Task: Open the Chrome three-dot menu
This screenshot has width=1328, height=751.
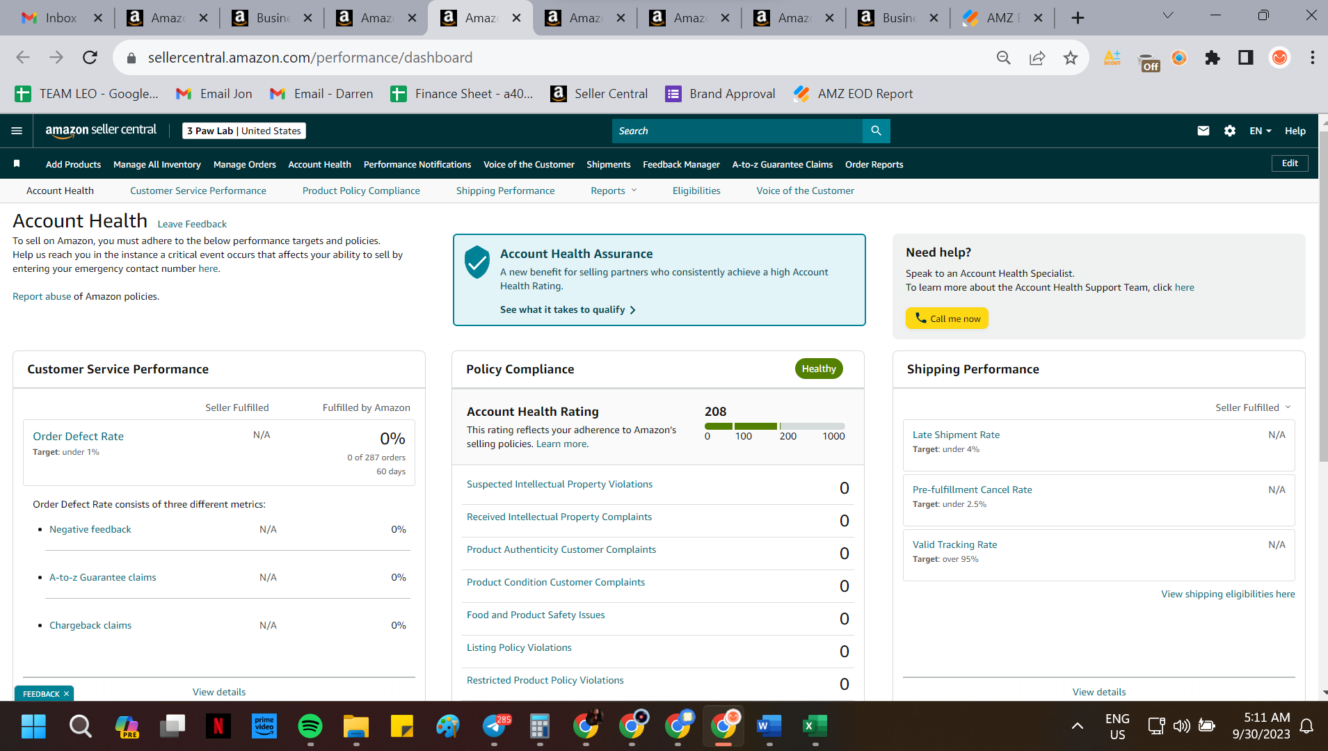Action: [1312, 58]
